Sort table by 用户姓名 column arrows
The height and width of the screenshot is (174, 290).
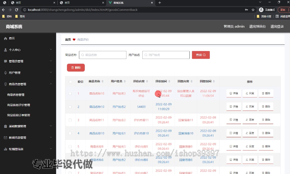tap(125, 81)
